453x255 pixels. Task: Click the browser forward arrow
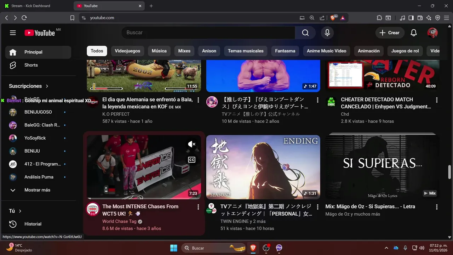coord(15,18)
